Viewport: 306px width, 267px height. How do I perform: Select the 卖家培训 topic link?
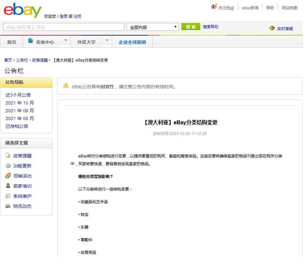click(22, 186)
